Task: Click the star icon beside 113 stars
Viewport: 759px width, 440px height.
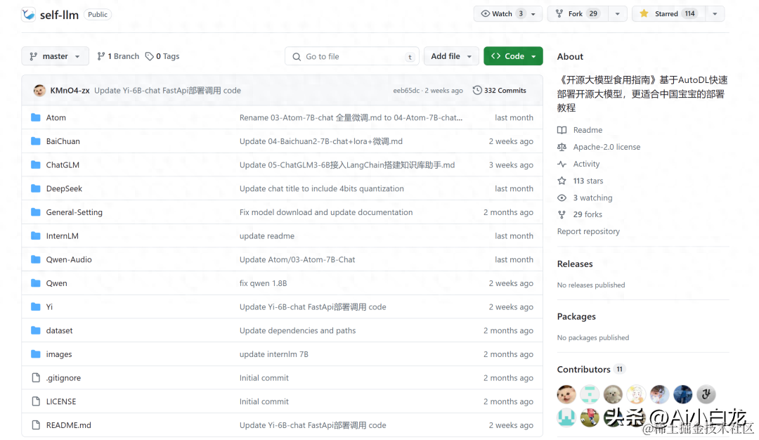Action: pos(562,181)
